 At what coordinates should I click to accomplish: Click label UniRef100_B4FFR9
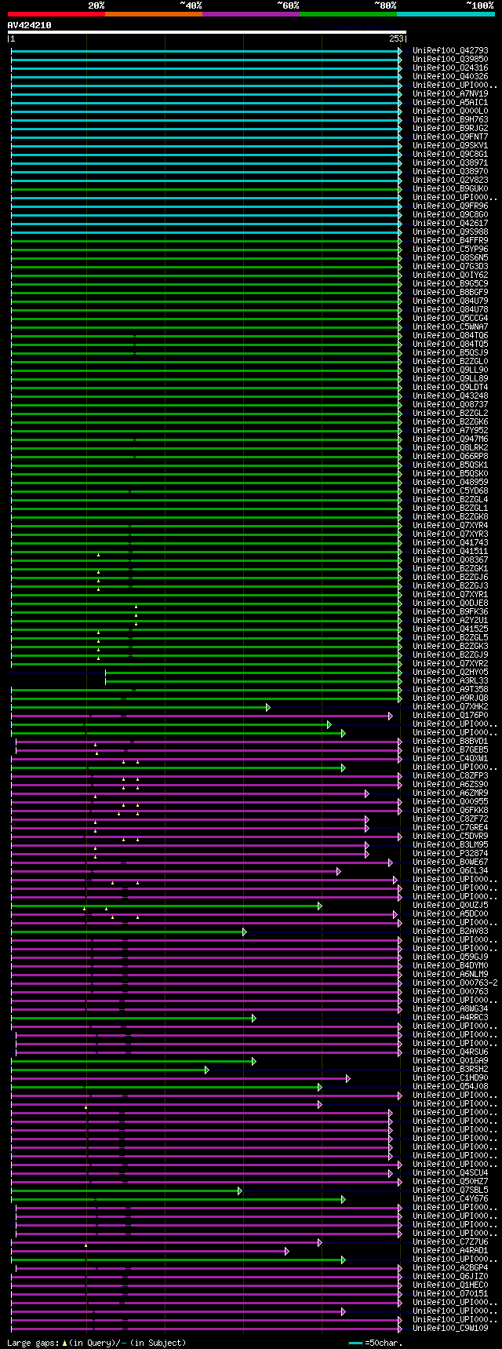(x=450, y=240)
